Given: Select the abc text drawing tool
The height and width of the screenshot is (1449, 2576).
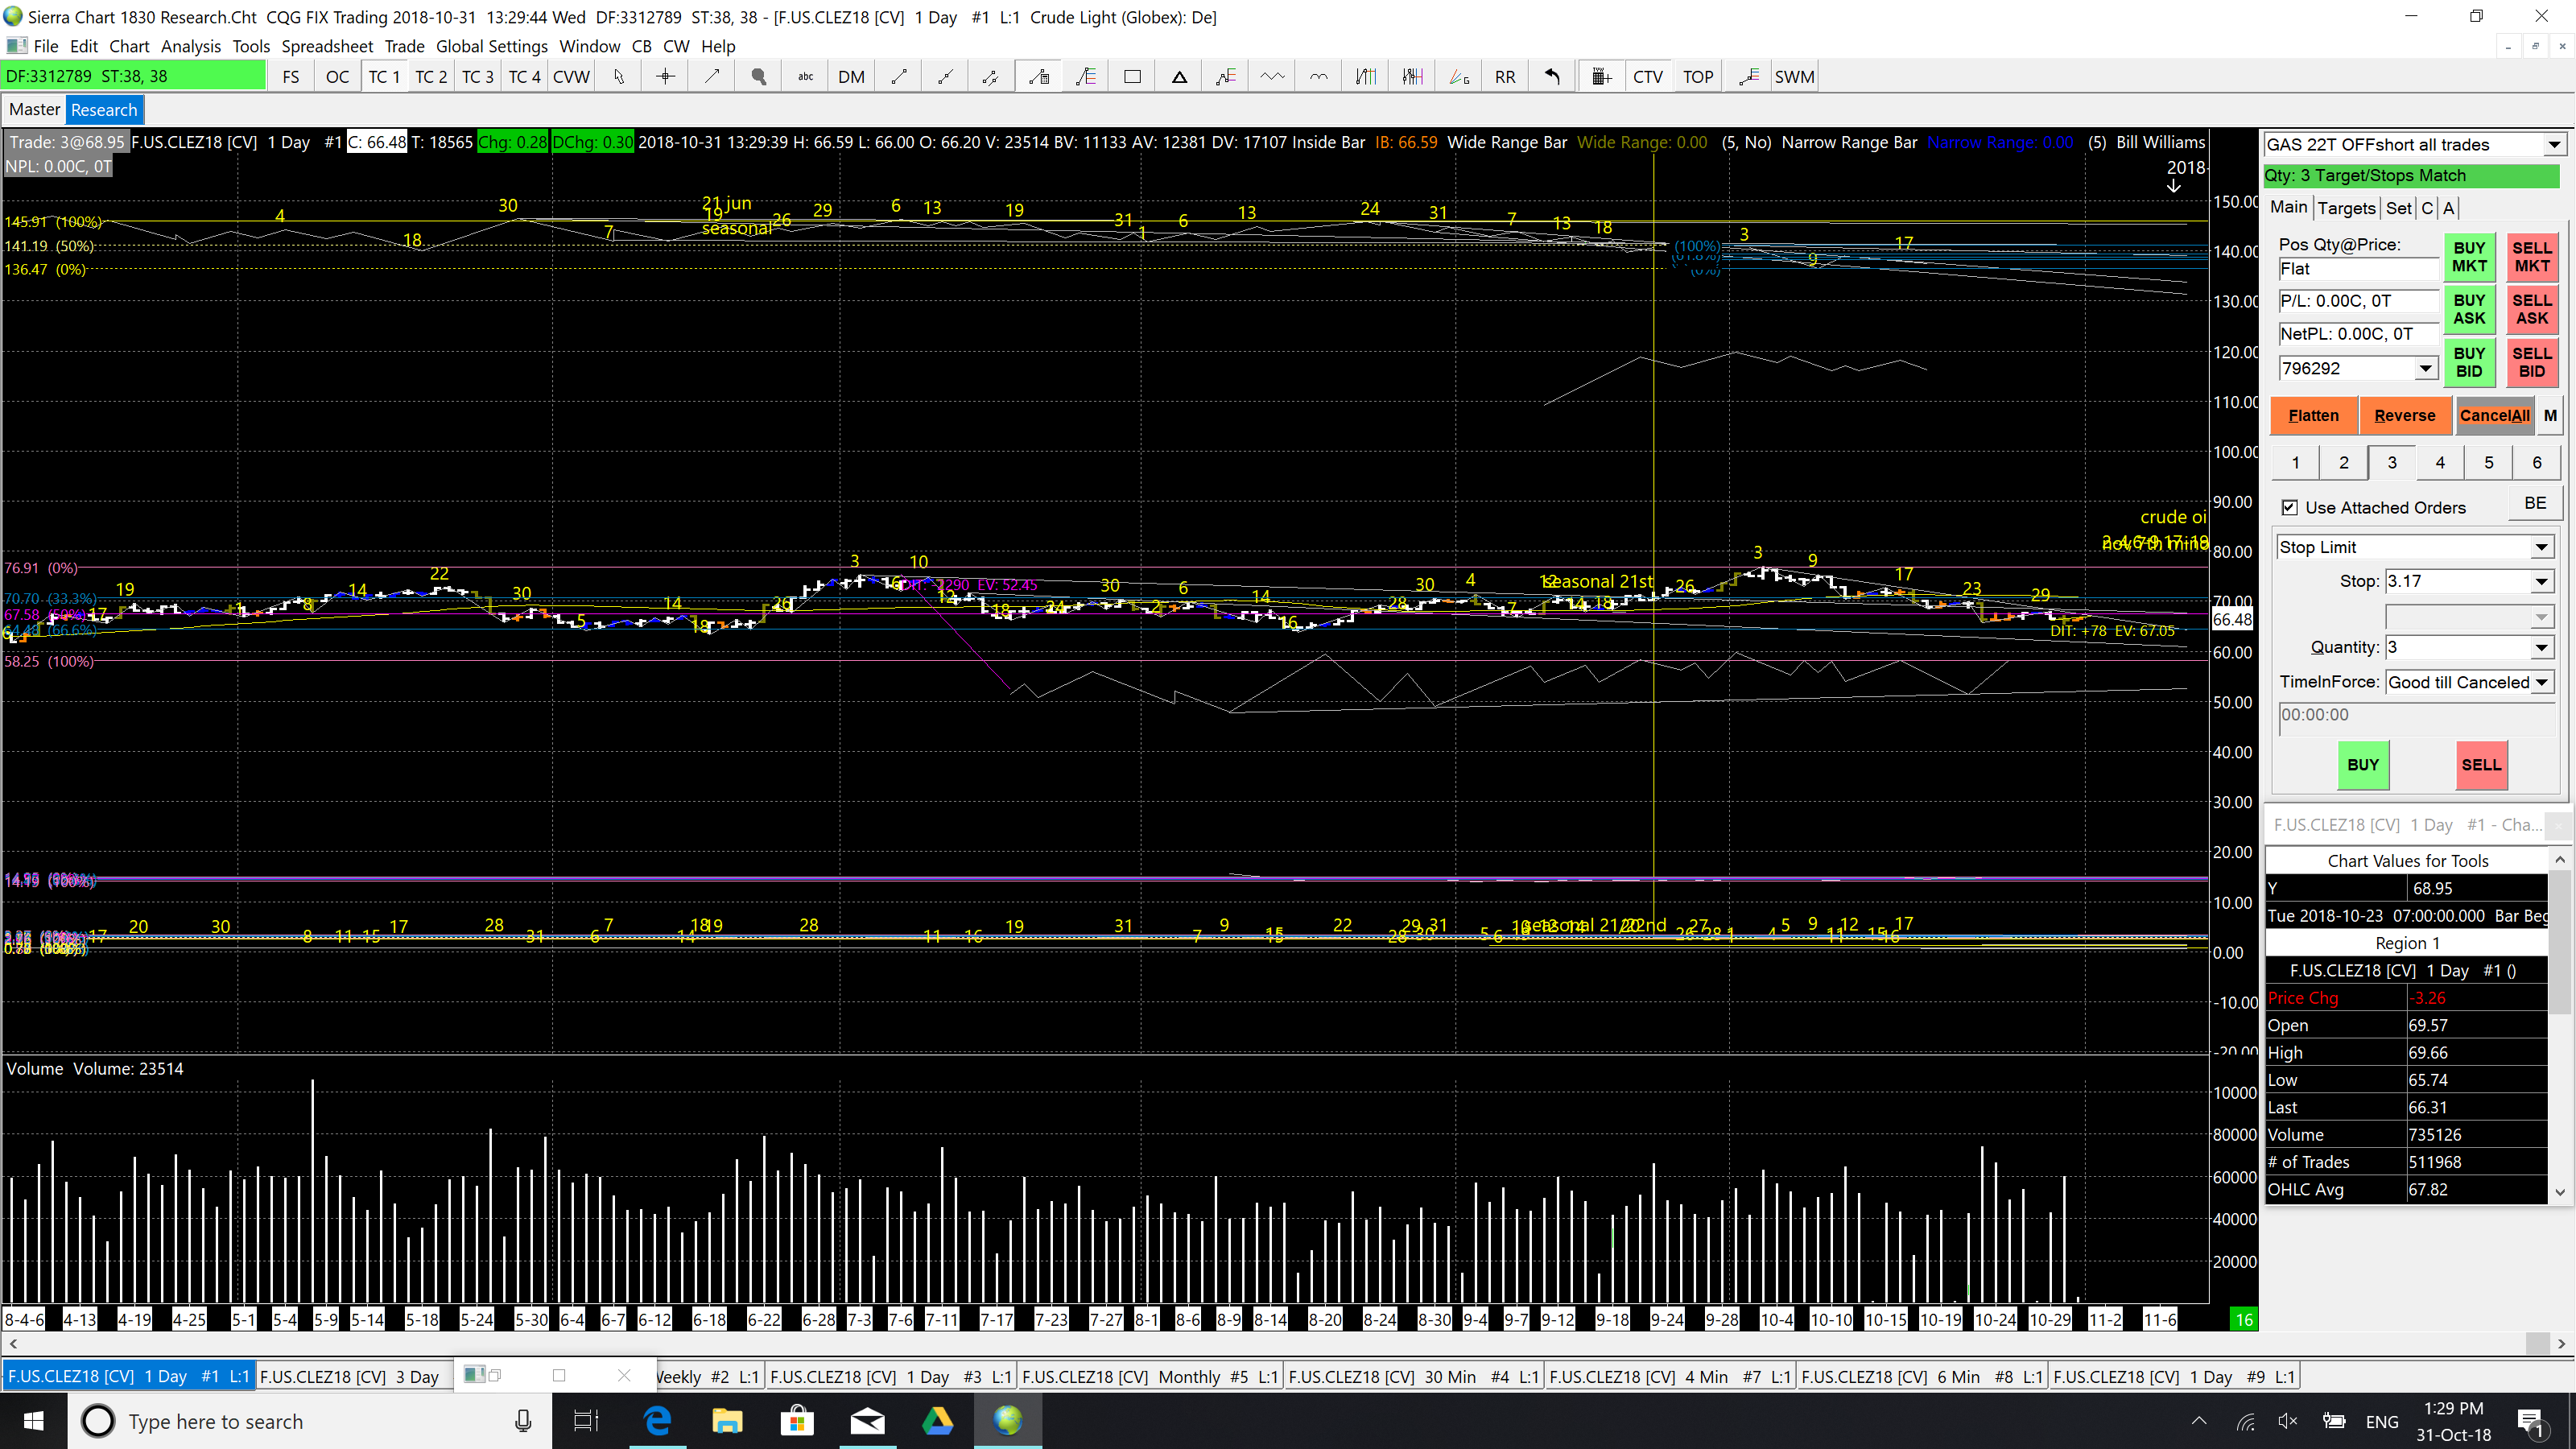Looking at the screenshot, I should [x=805, y=77].
